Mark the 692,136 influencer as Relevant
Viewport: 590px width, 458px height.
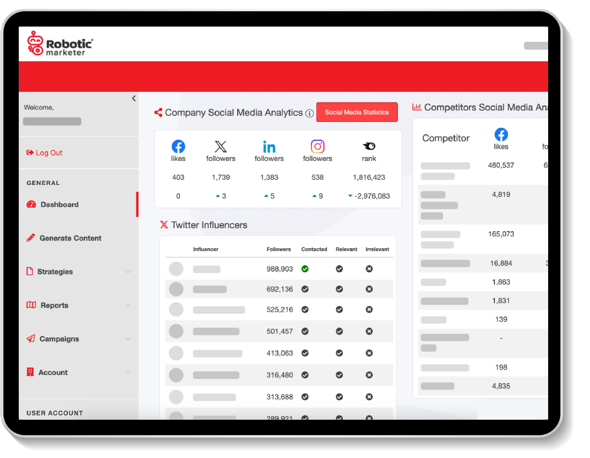(x=339, y=289)
